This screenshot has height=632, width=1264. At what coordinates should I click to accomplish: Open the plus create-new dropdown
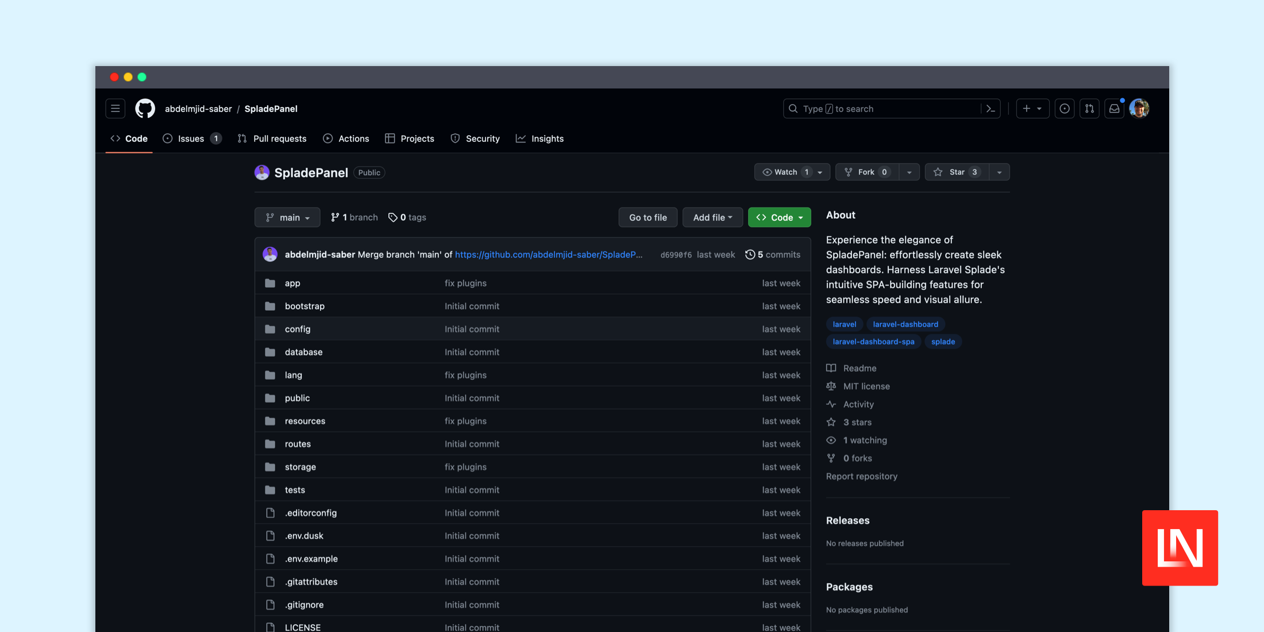pos(1032,109)
